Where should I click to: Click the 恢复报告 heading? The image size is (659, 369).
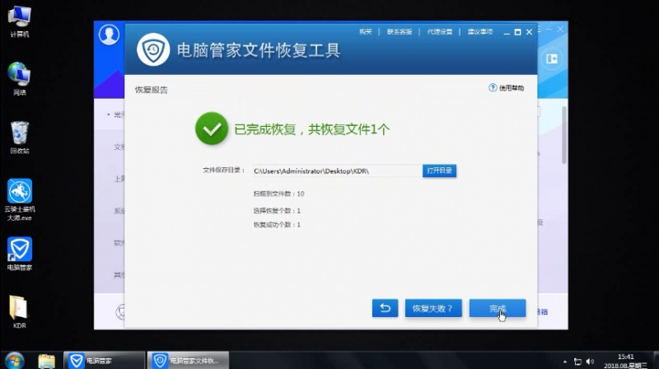tap(152, 90)
